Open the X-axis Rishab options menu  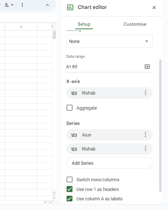145,93
